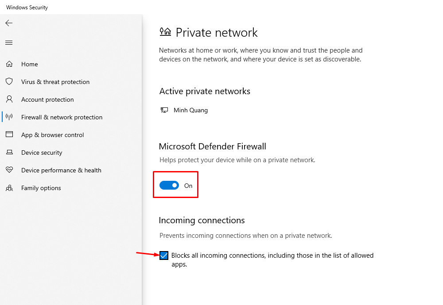Select App & browser control label
The width and height of the screenshot is (443, 305).
[x=52, y=135]
